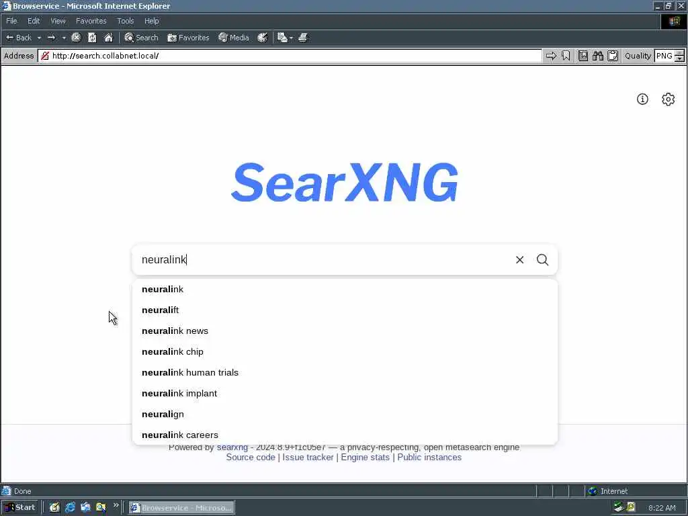Clear the search query with X icon
Viewport: 688px width, 516px height.
pyautogui.click(x=519, y=260)
